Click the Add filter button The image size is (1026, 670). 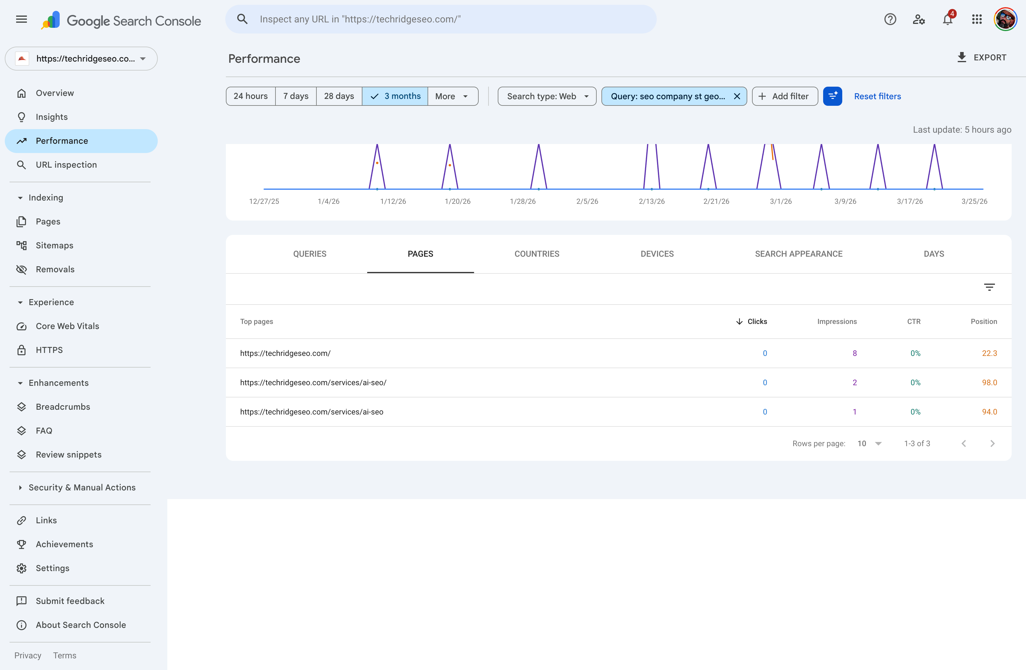[785, 96]
